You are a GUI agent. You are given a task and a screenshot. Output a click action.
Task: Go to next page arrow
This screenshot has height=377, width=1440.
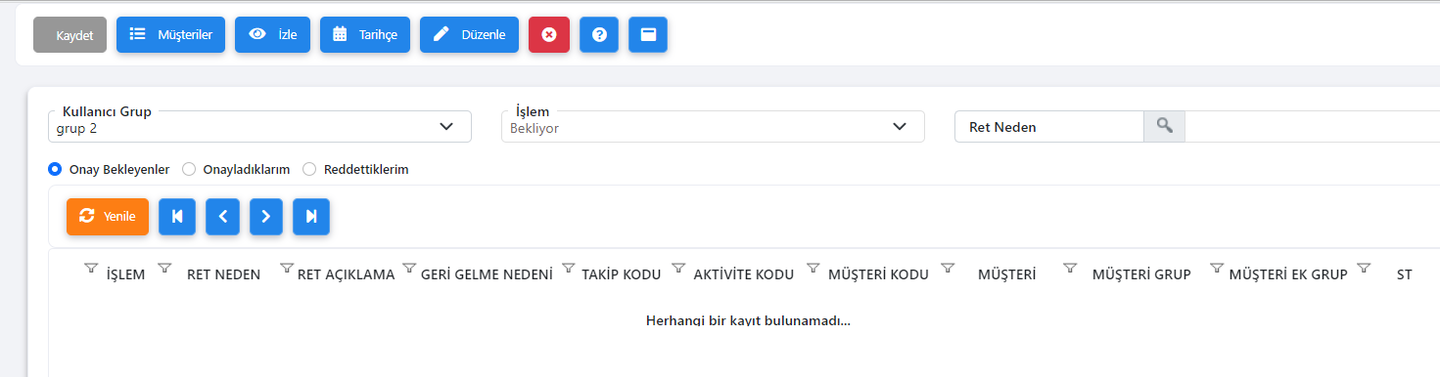[266, 217]
